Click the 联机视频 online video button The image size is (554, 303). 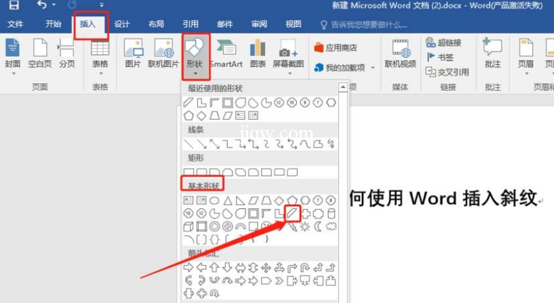pyautogui.click(x=400, y=53)
